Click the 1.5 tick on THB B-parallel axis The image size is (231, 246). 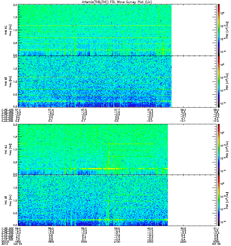(x=15, y=69)
